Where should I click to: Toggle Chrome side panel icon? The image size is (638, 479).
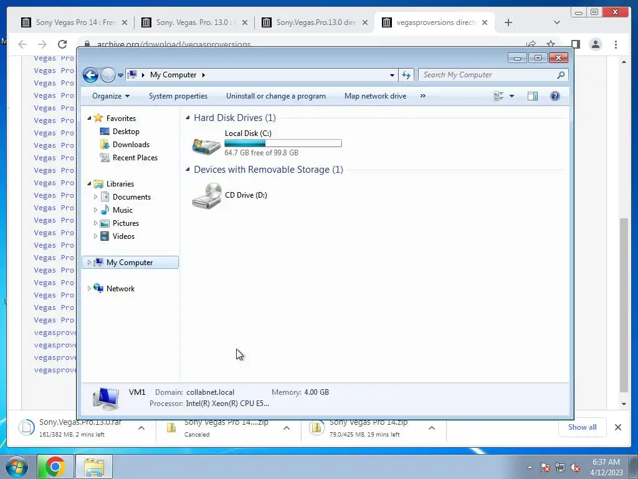point(575,44)
